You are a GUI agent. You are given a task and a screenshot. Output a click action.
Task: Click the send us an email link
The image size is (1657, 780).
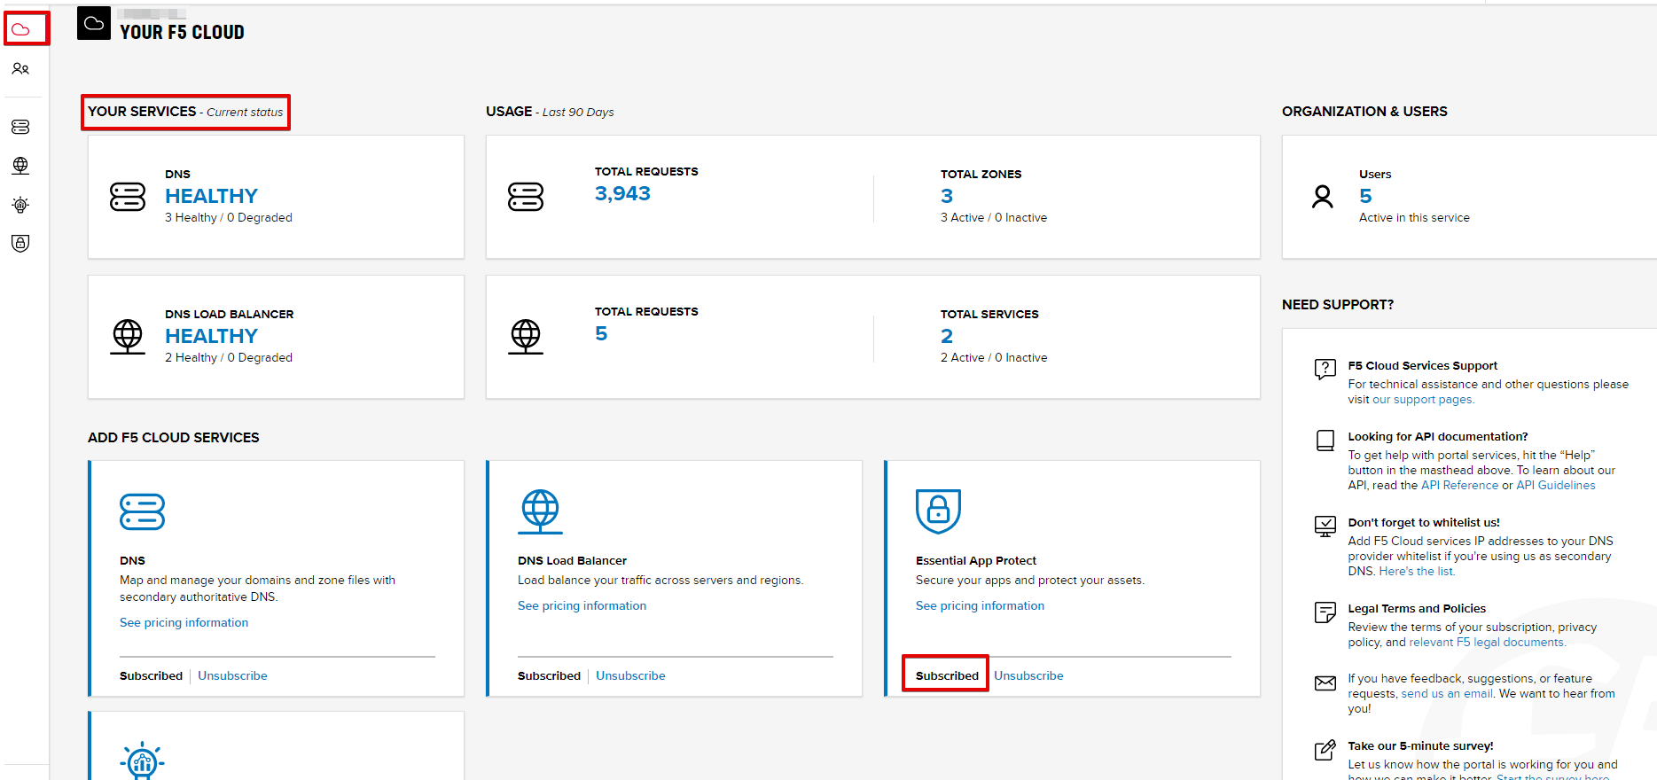click(1447, 694)
